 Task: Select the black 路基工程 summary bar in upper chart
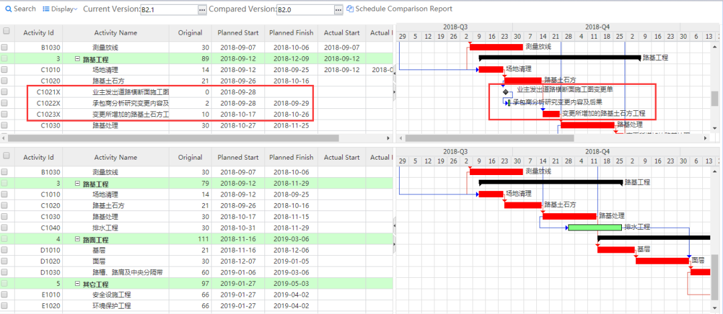tap(560, 58)
